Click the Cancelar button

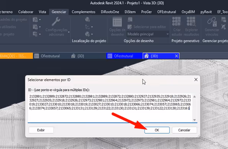184,130
